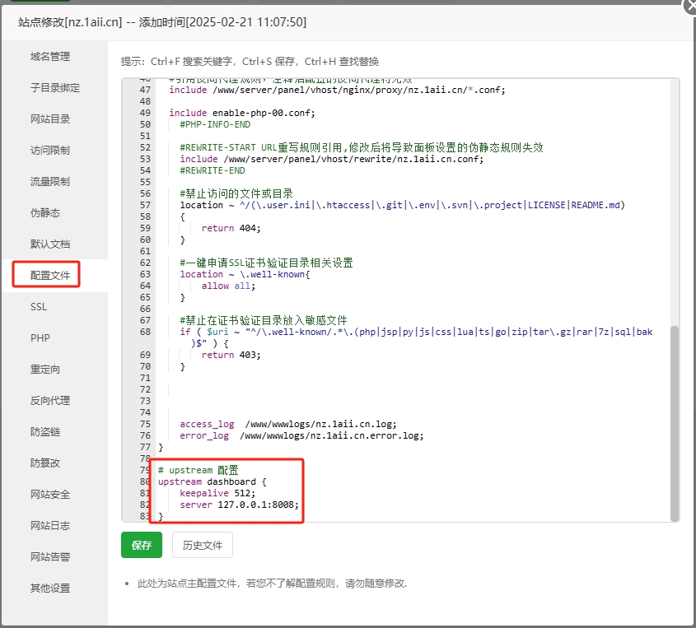Open the 重定向 settings

pyautogui.click(x=48, y=369)
